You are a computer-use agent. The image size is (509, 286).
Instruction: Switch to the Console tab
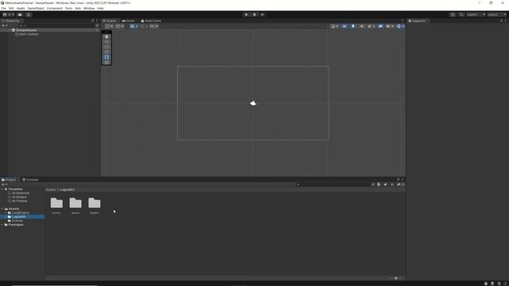click(30, 180)
